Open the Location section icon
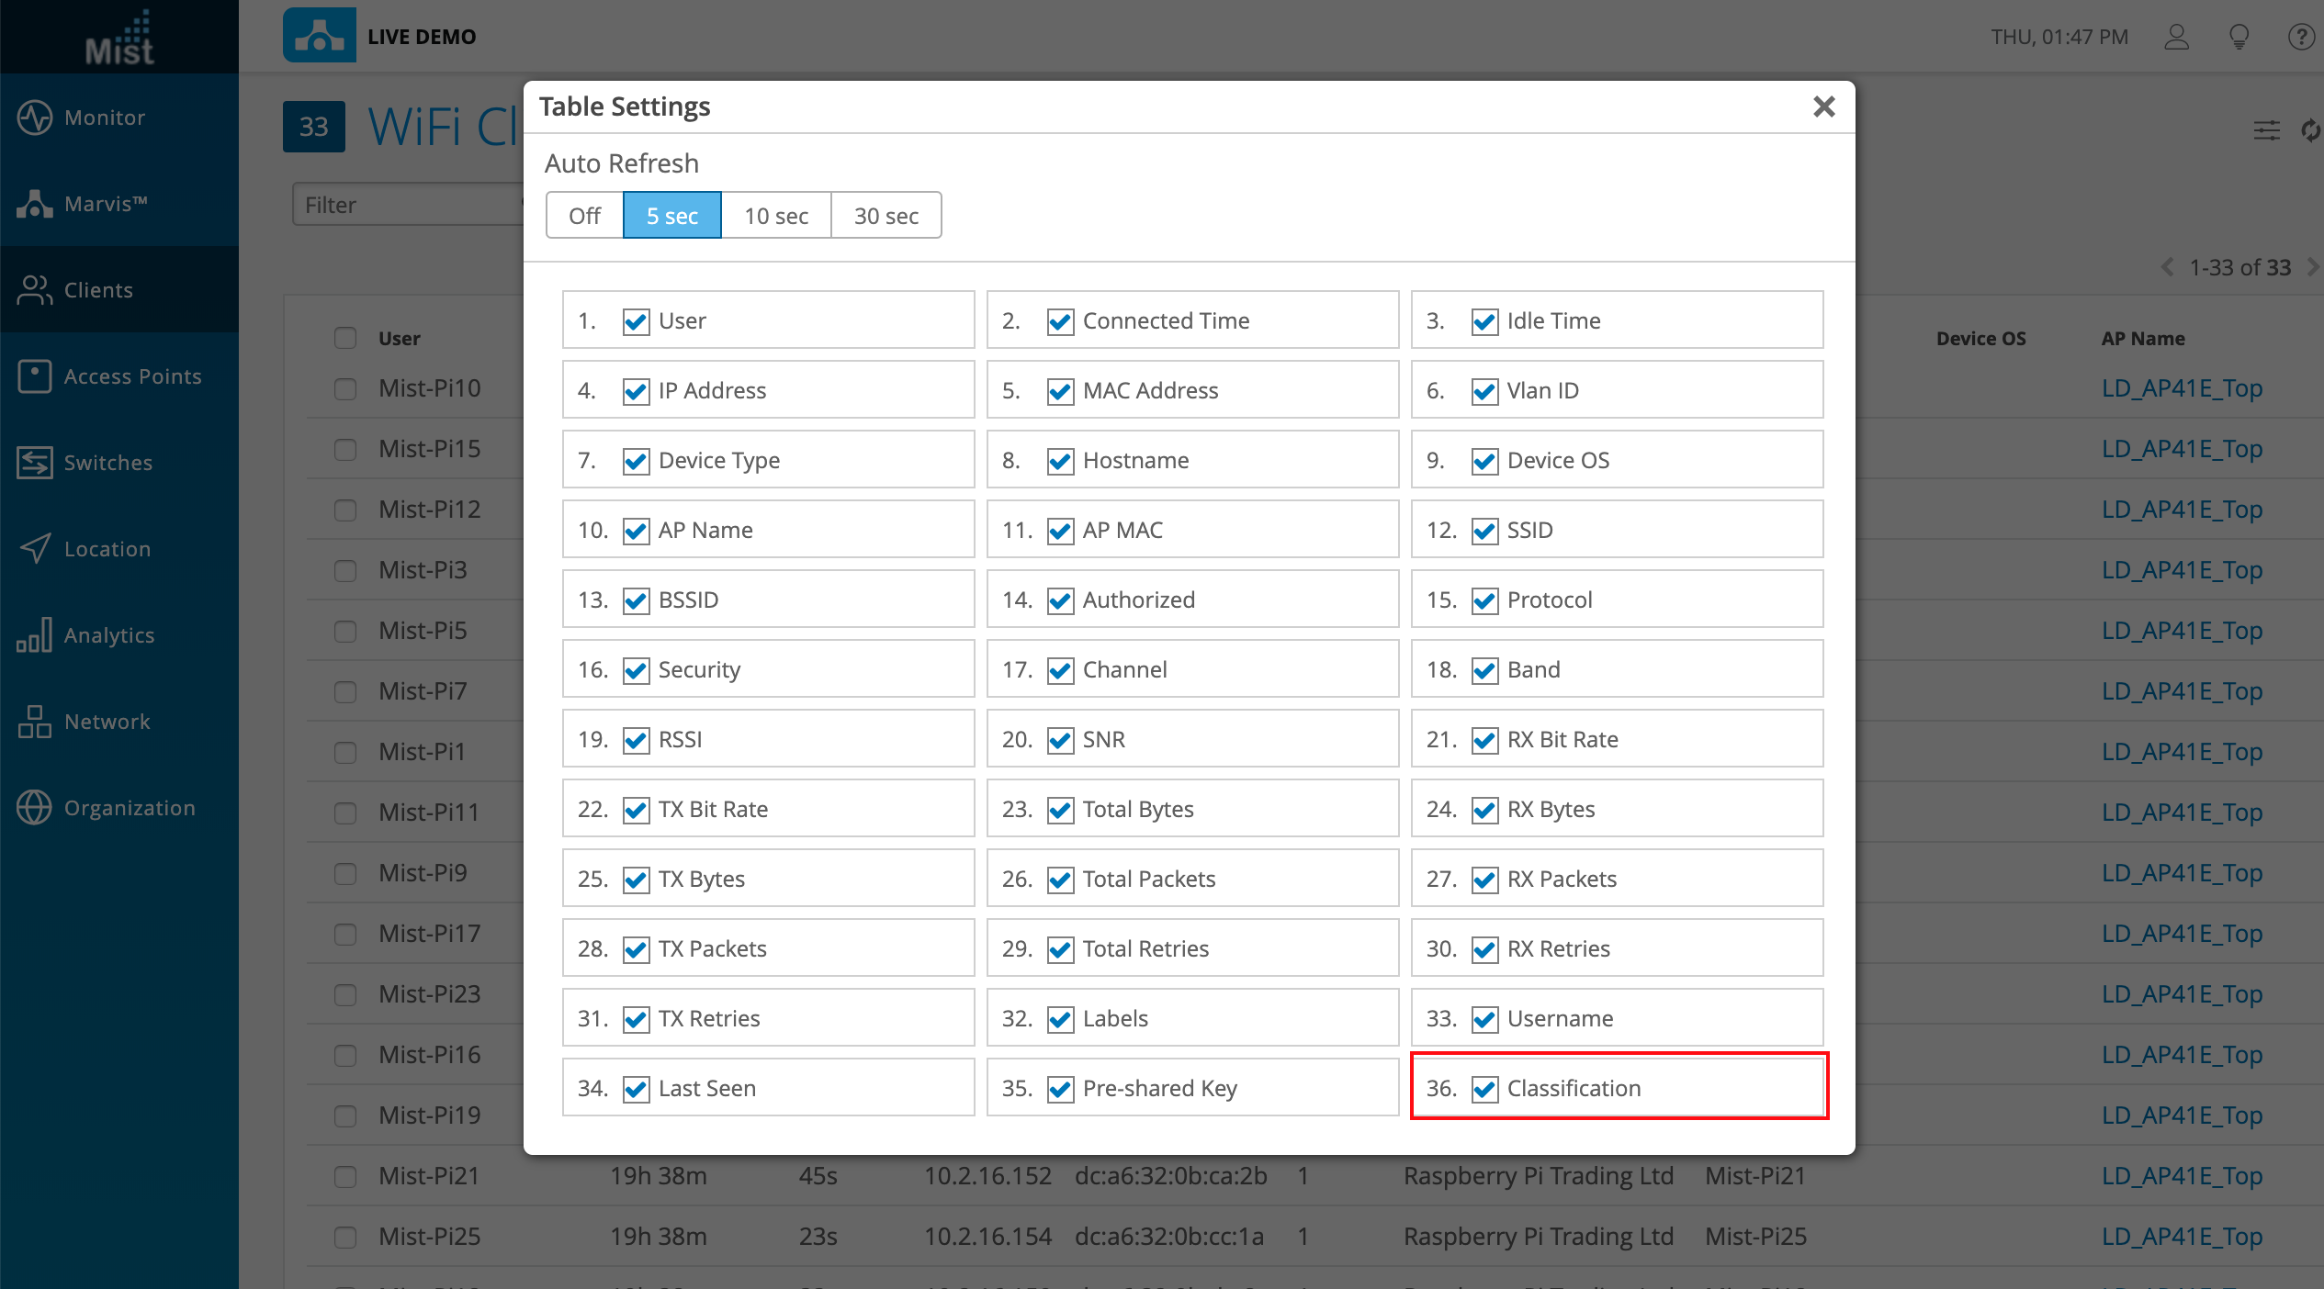Viewport: 2324px width, 1289px height. pos(35,549)
